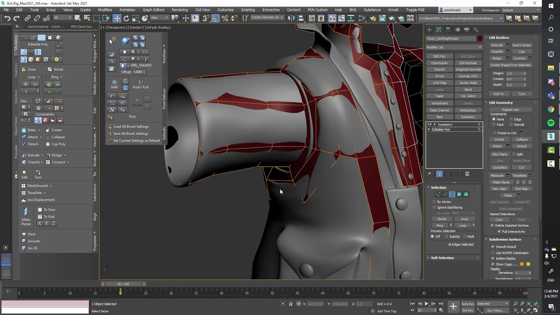The width and height of the screenshot is (560, 315).
Task: Uncheck Full Interactivity option
Action: 498,231
